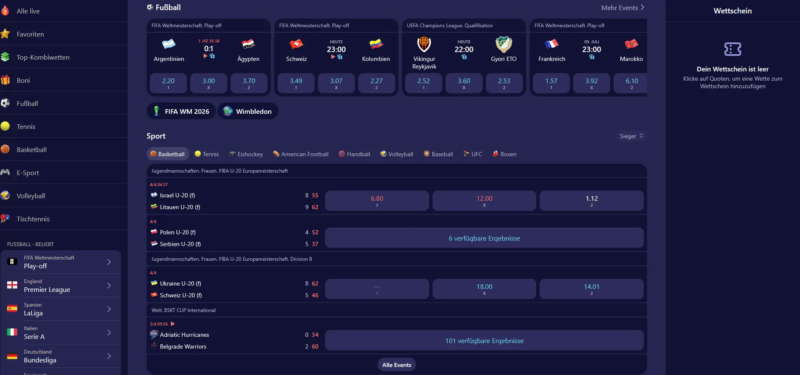Click Argentinien flag icon
The height and width of the screenshot is (375, 800).
click(x=169, y=44)
